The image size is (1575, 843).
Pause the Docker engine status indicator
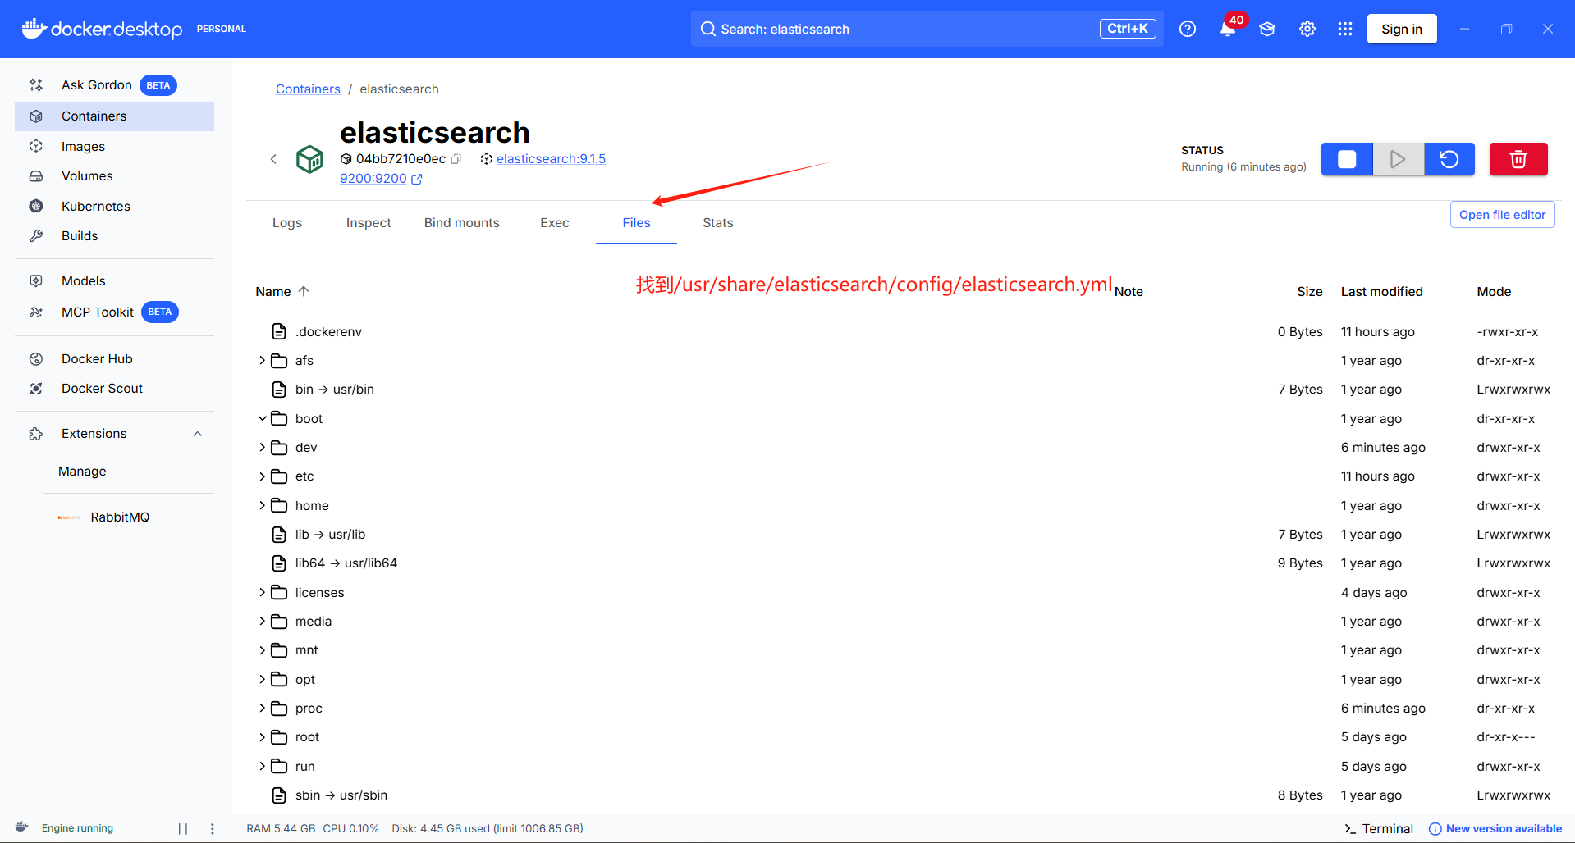tap(182, 828)
